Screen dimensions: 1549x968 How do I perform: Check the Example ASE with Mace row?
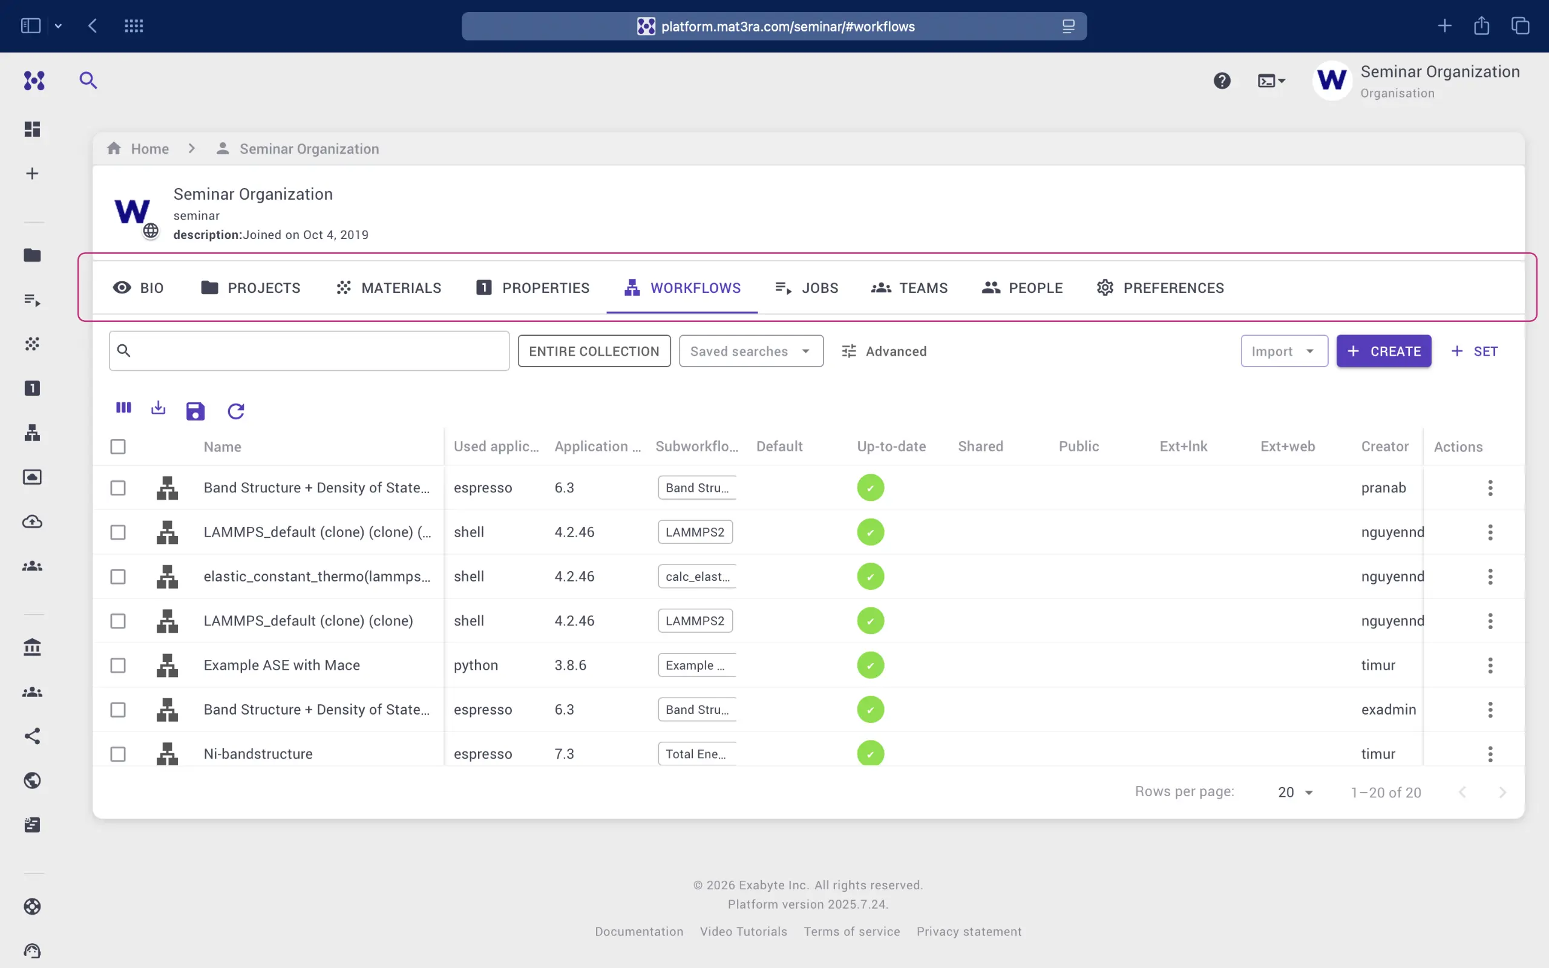pyautogui.click(x=118, y=665)
